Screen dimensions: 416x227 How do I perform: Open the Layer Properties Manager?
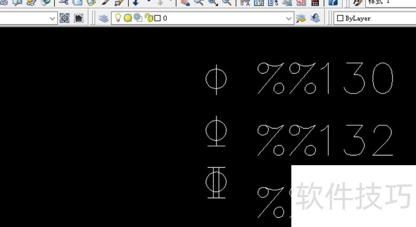pos(103,18)
